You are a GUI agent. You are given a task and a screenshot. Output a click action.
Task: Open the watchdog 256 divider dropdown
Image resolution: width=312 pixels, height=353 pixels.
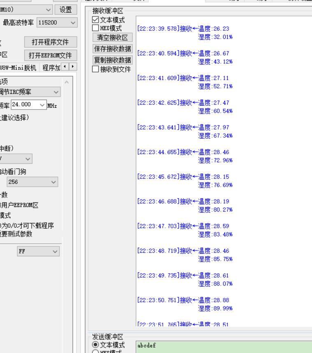pos(32,182)
